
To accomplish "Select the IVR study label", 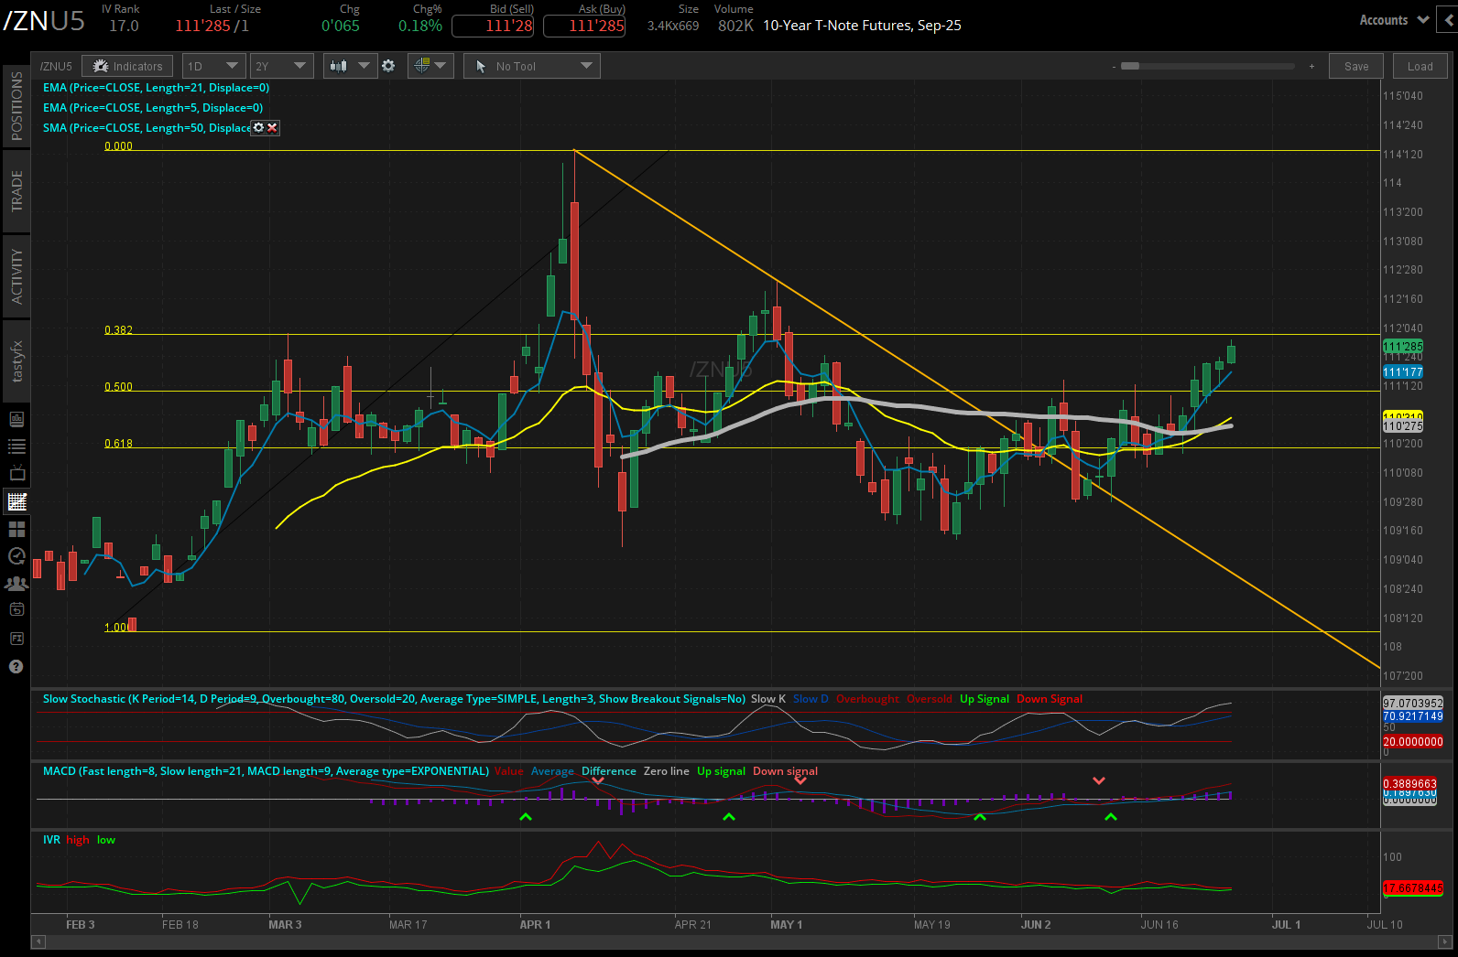I will pos(51,840).
